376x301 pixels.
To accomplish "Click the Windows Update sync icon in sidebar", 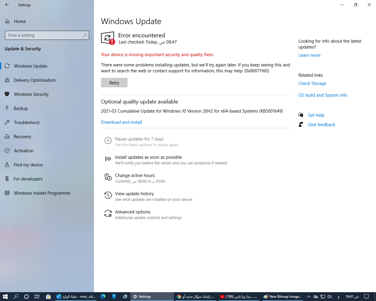I will point(7,66).
